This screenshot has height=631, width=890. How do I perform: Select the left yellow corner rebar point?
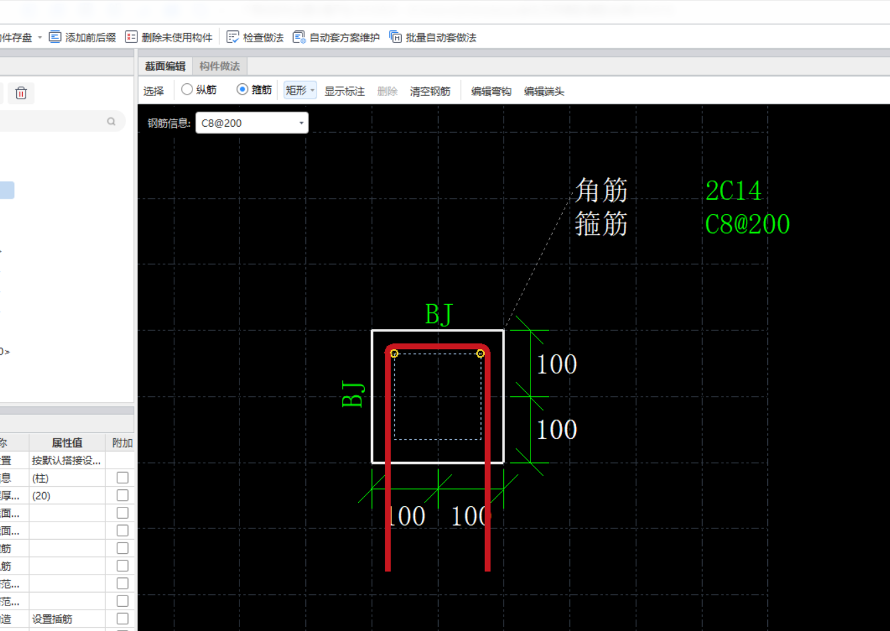394,353
